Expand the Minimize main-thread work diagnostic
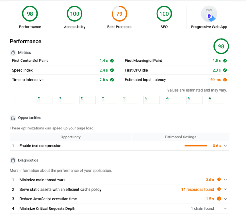Viewport: 246px width, 218px height. click(x=225, y=180)
